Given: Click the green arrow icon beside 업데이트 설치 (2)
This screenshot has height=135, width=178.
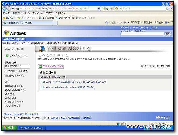Looking at the screenshot, I should pyautogui.click(x=7, y=56).
